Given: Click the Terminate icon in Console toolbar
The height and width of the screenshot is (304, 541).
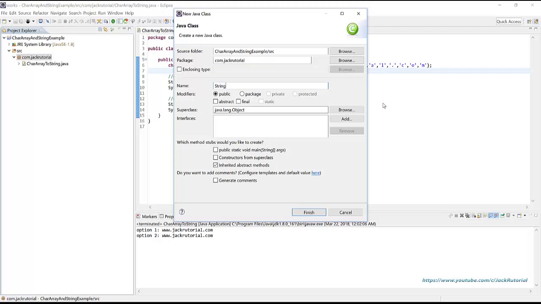Looking at the screenshot, I should coord(456,216).
